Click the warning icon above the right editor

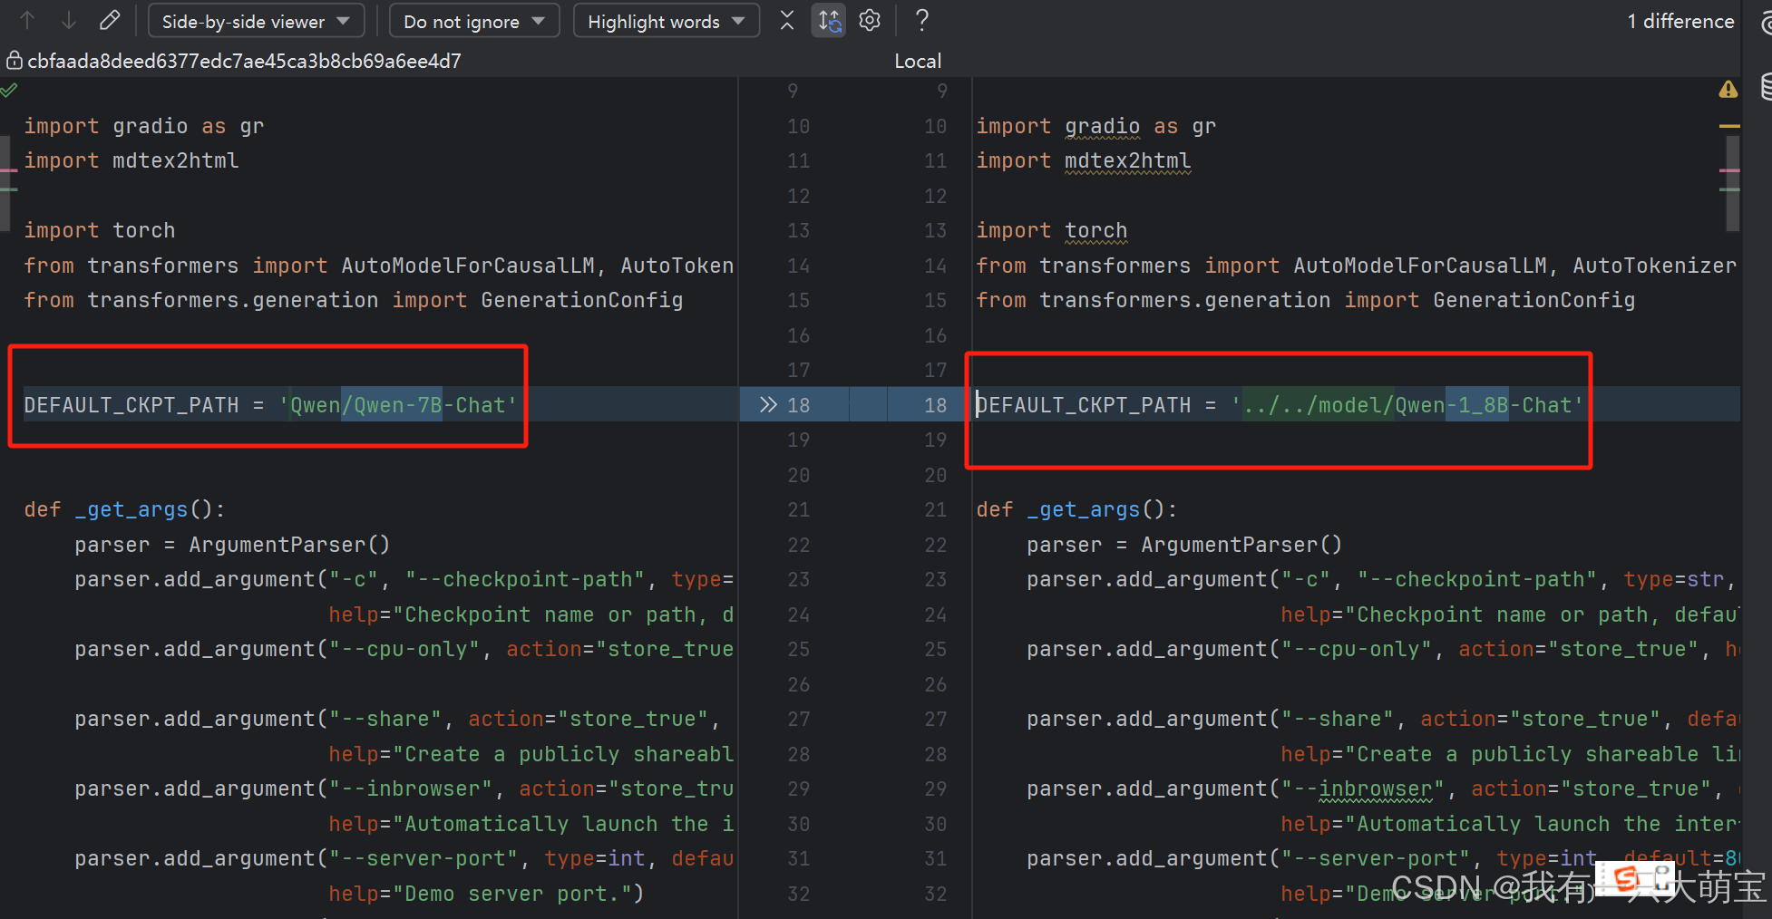point(1728,89)
